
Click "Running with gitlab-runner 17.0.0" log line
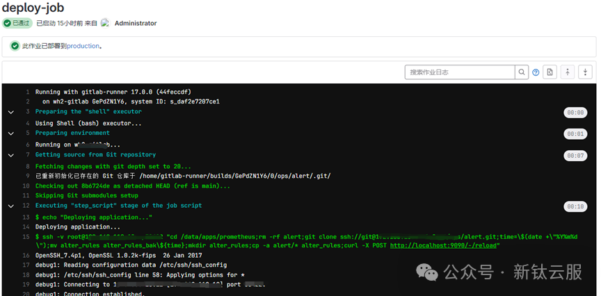[x=113, y=92]
